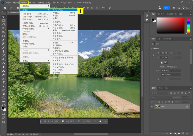Screen dimensions: 193x136
Task: Select the Lasso tool
Action: (4, 24)
